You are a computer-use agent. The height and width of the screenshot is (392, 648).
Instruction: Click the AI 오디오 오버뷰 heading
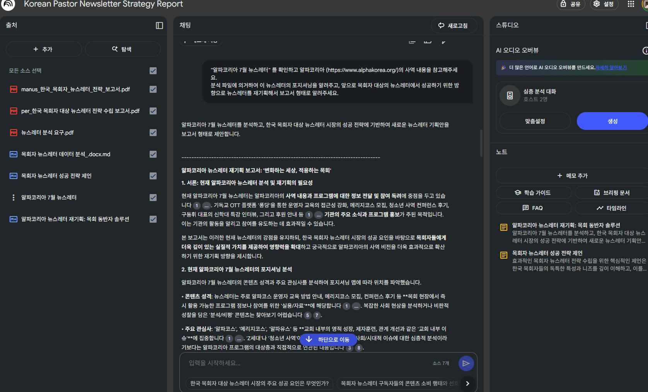pyautogui.click(x=517, y=50)
